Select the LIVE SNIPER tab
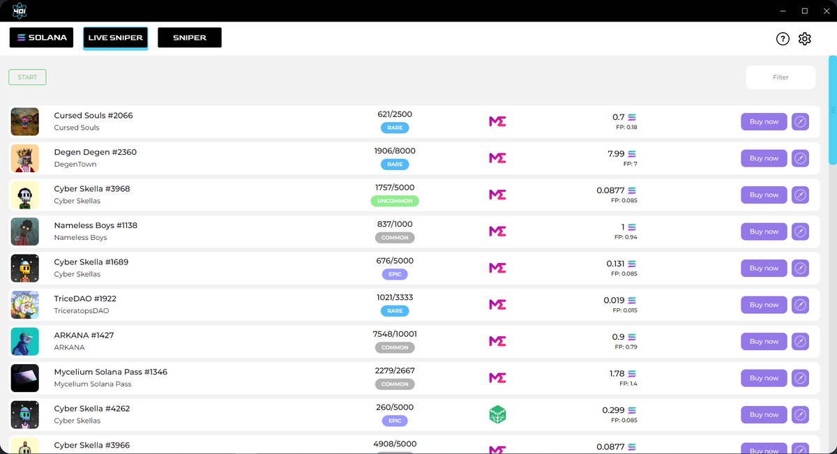This screenshot has width=837, height=454. coord(116,38)
